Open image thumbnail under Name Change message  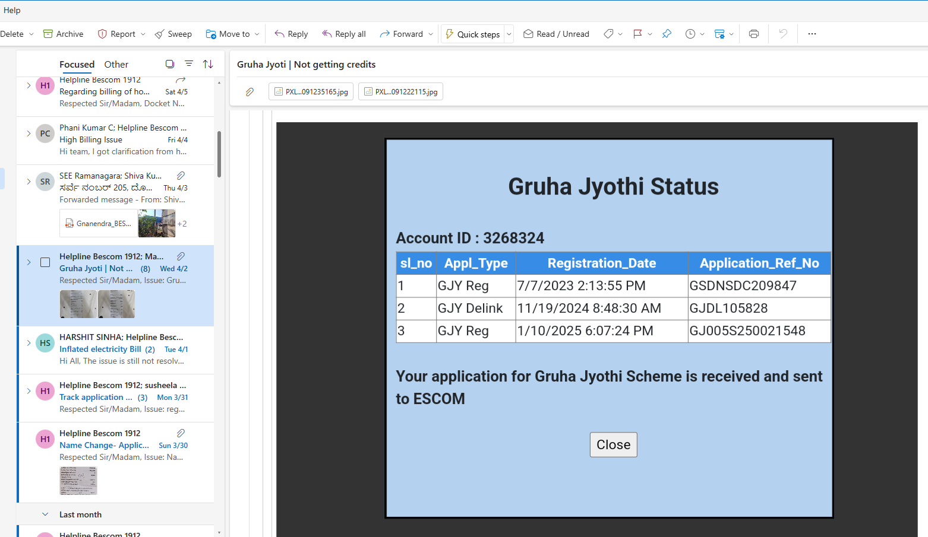[78, 481]
